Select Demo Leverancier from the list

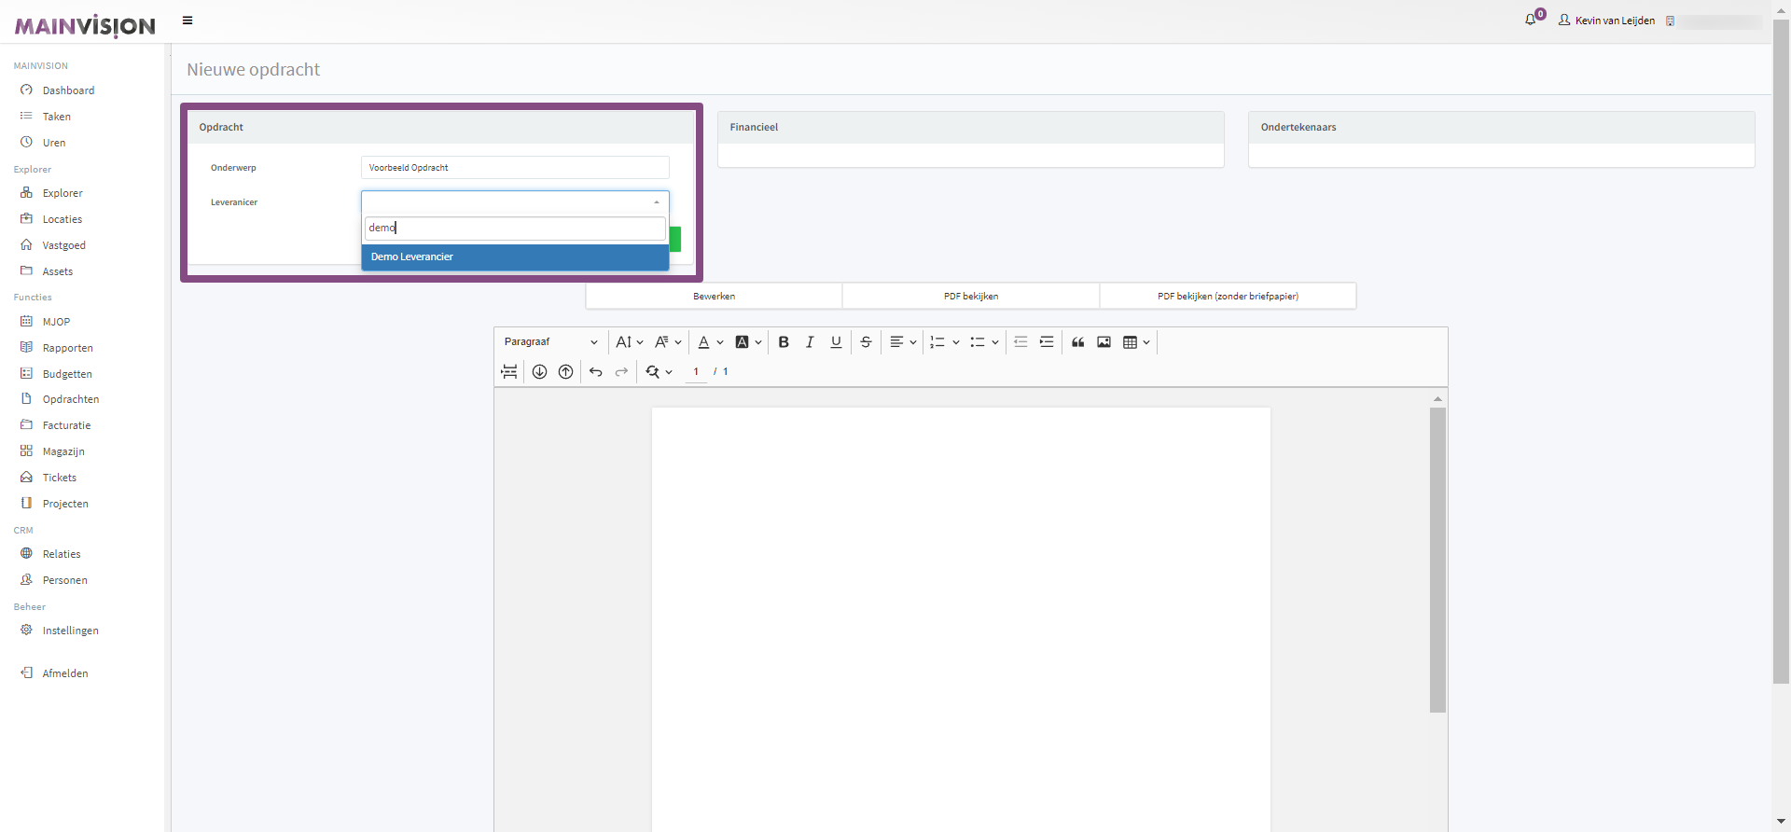[515, 257]
